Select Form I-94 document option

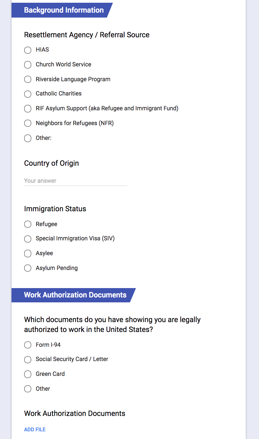(x=28, y=345)
